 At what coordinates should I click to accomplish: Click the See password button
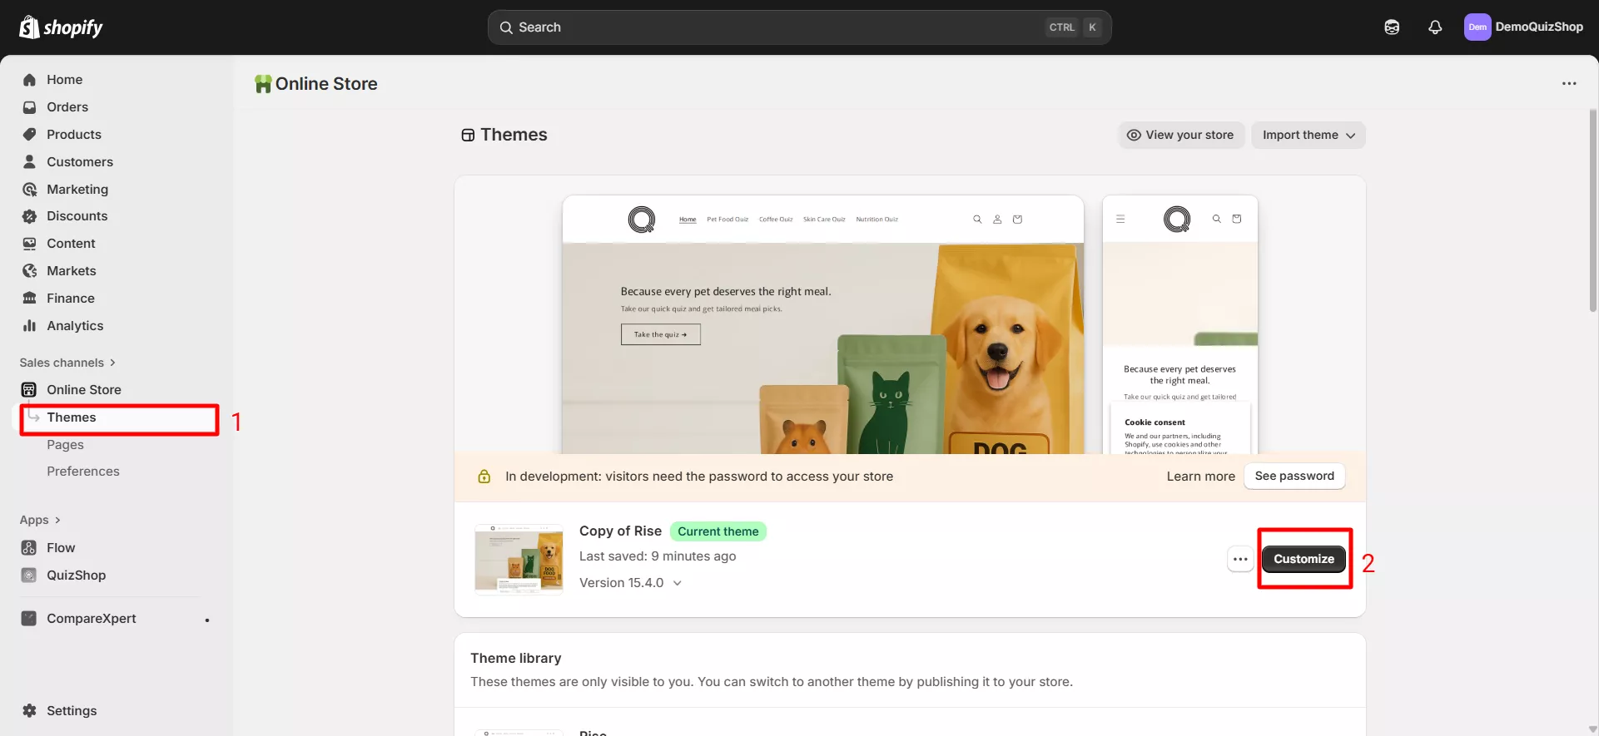(x=1294, y=476)
